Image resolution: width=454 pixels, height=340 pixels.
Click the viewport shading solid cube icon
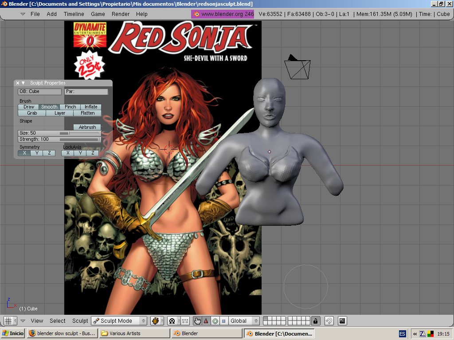point(156,321)
